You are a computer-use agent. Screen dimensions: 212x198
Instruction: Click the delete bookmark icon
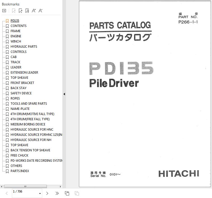pyautogui.click(x=14, y=11)
